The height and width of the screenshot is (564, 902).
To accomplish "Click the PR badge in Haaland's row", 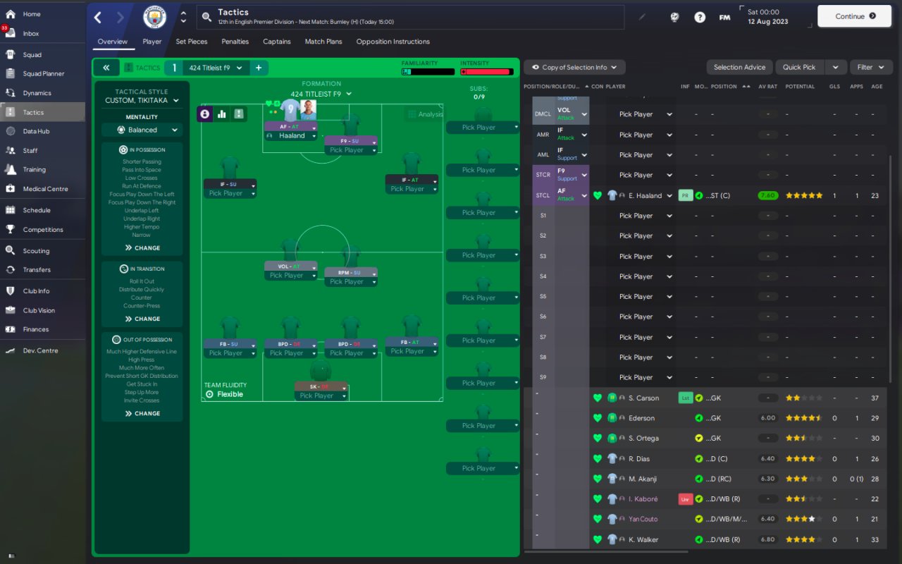I will (686, 195).
